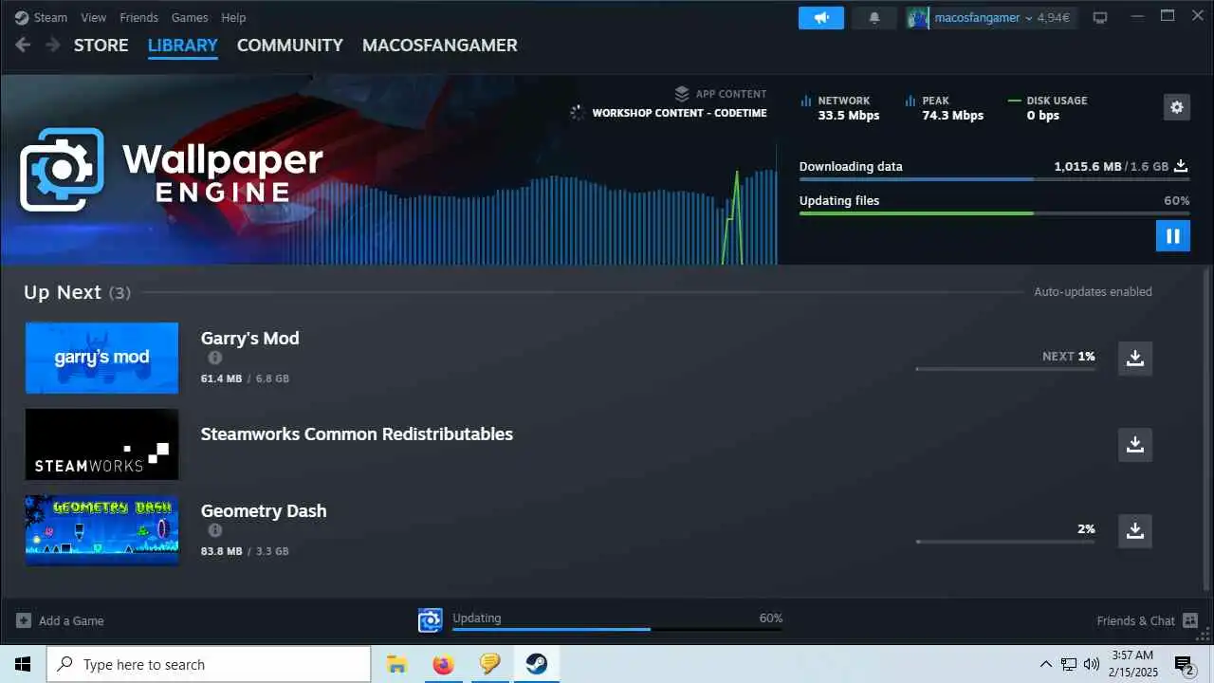Image resolution: width=1214 pixels, height=683 pixels.
Task: Click Steam icon in the taskbar
Action: (x=536, y=664)
